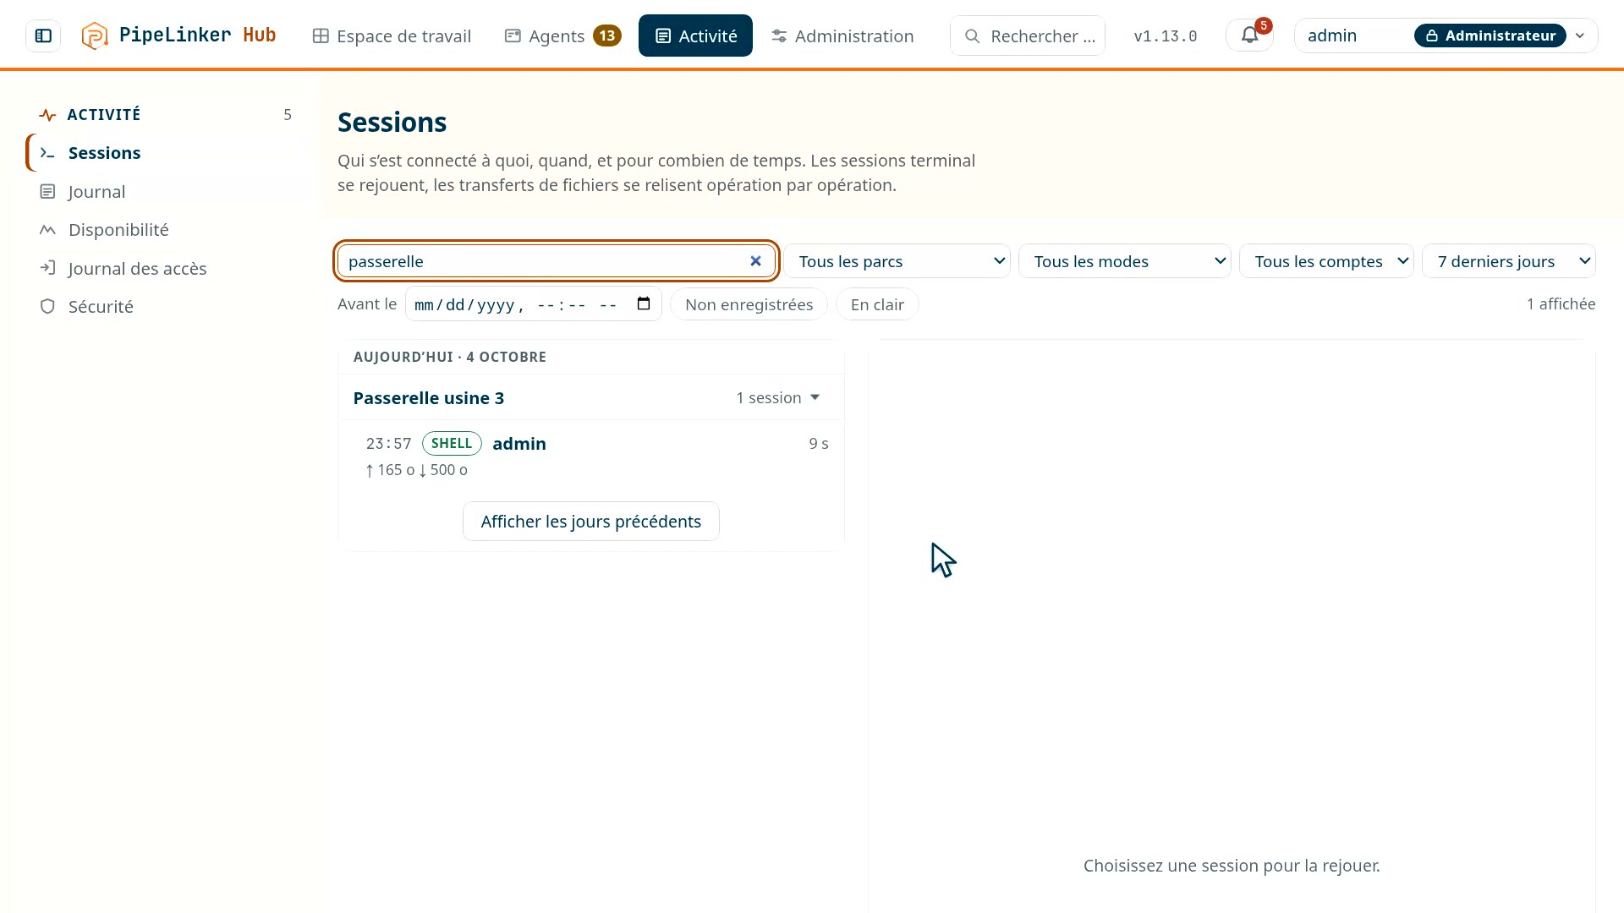
Task: Open the date picker calendar icon
Action: [644, 304]
